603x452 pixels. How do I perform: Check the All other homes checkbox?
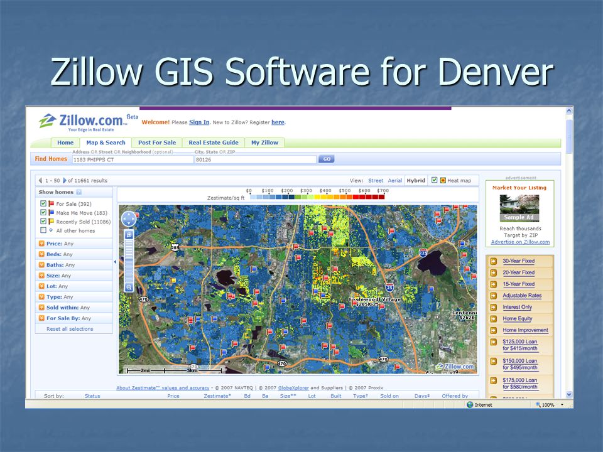coord(43,230)
